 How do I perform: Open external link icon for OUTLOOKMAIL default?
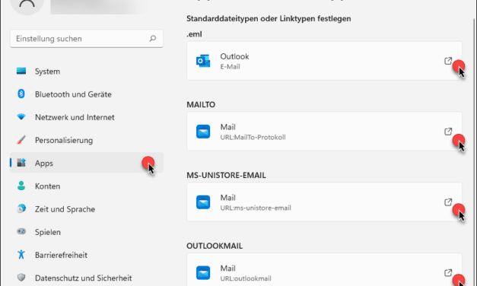448,272
